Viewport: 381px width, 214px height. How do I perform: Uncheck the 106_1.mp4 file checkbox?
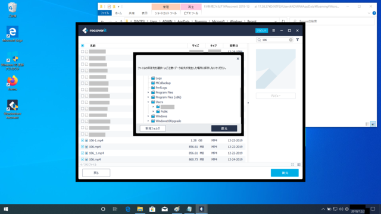83,153
